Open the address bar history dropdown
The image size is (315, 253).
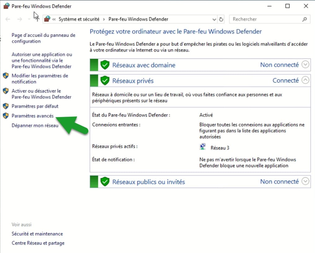pyautogui.click(x=214, y=20)
